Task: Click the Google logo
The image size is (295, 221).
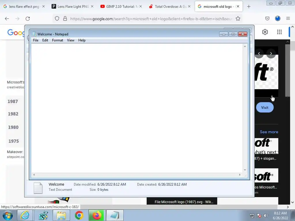Action: (x=16, y=33)
